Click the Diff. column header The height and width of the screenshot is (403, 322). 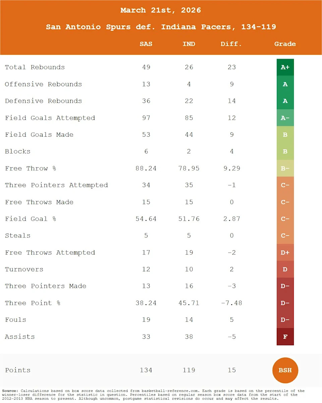[231, 44]
